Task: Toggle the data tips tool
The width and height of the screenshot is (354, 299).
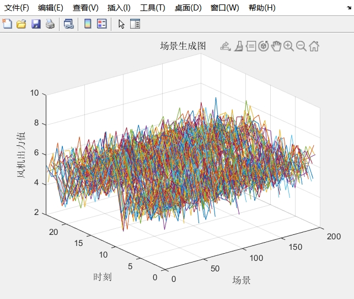Action: point(251,46)
